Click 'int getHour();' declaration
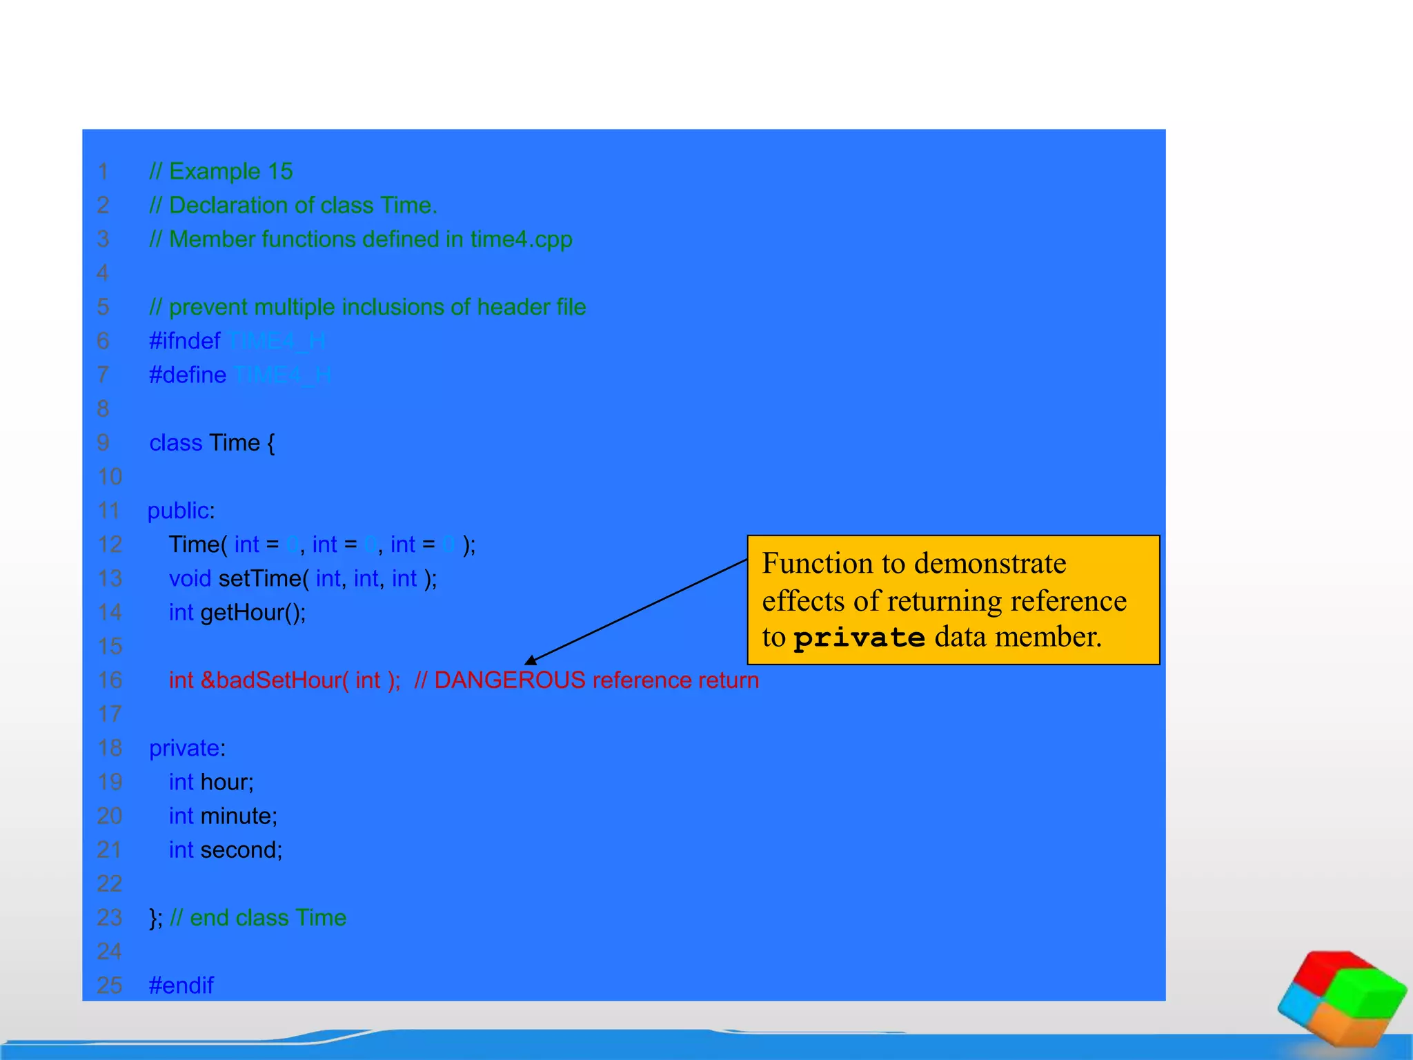Image resolution: width=1413 pixels, height=1060 pixels. (x=237, y=612)
